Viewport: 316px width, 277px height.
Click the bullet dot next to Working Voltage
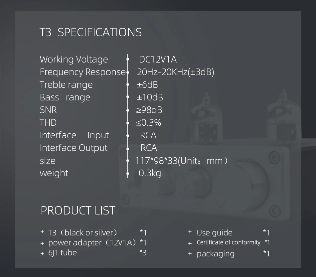pyautogui.click(x=128, y=60)
